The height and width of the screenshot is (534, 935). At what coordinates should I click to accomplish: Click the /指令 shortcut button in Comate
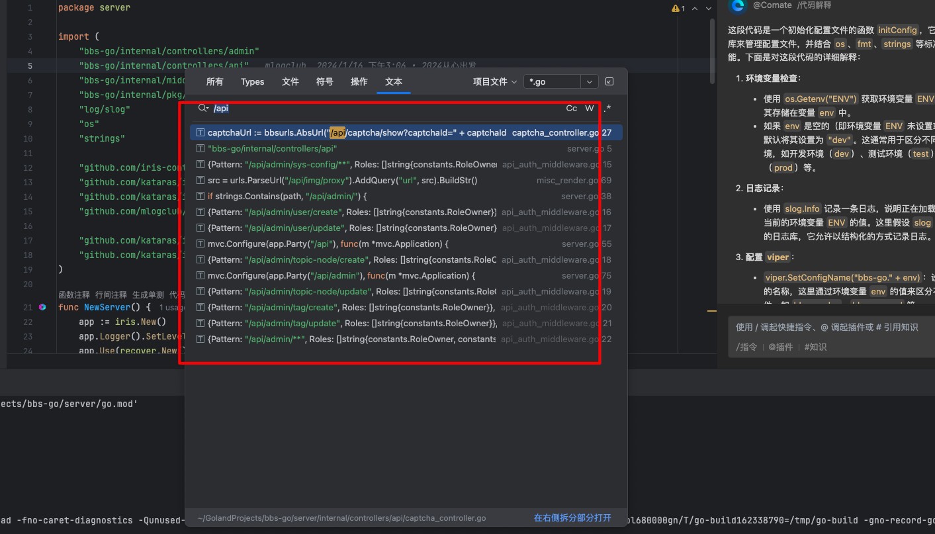[x=746, y=347]
